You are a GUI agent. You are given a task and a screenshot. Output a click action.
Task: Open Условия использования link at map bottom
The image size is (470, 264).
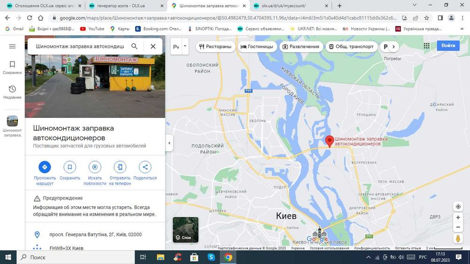pyautogui.click(x=329, y=248)
